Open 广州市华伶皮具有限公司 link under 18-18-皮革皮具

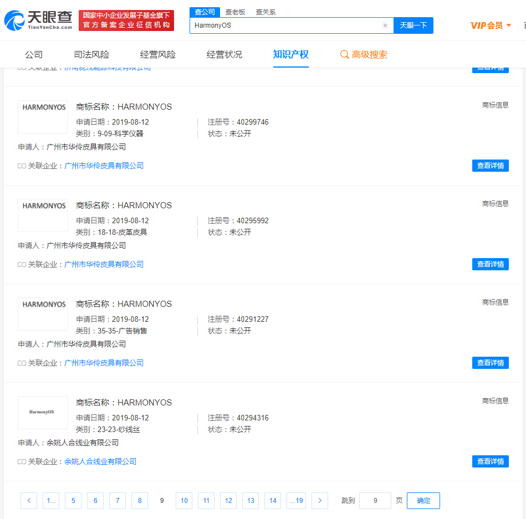point(104,264)
